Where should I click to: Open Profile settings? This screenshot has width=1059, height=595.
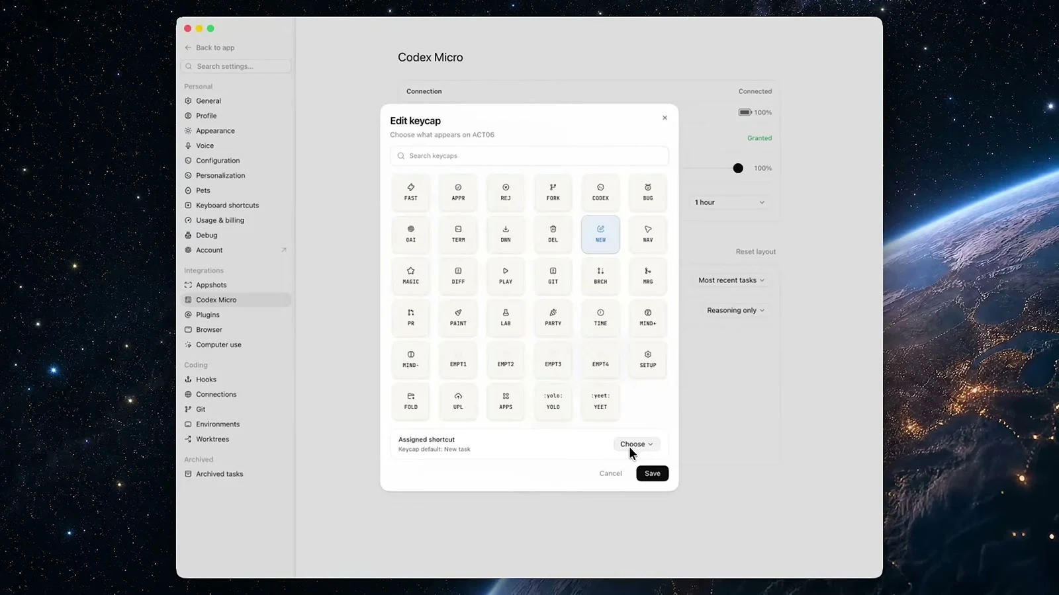pos(236,116)
